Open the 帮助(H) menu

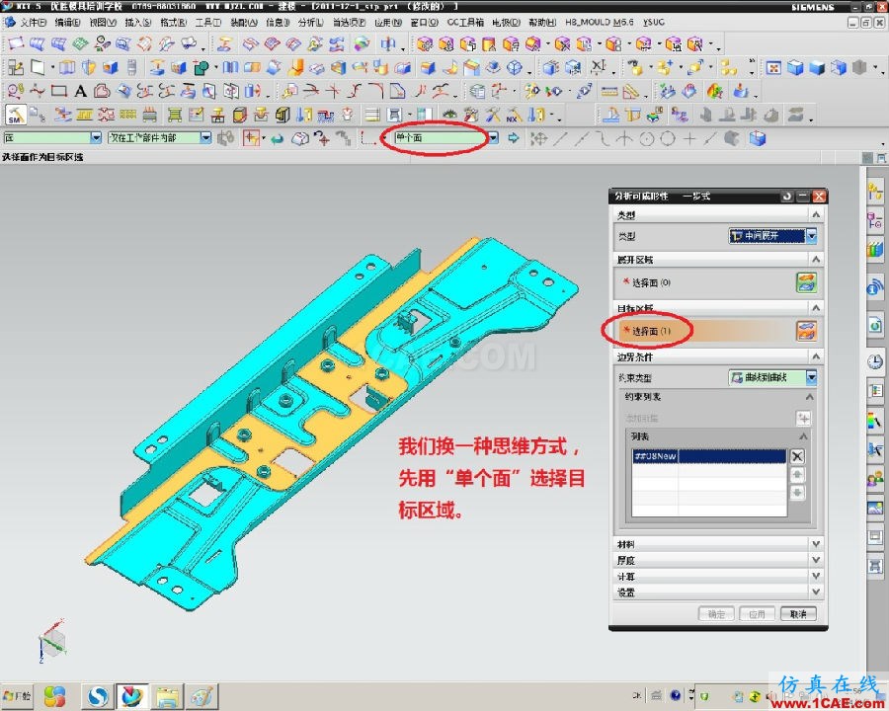(542, 22)
